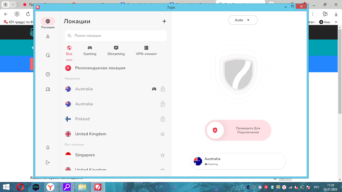342x192 pixels.
Task: Select Singapore in all locations
Action: tap(116, 155)
